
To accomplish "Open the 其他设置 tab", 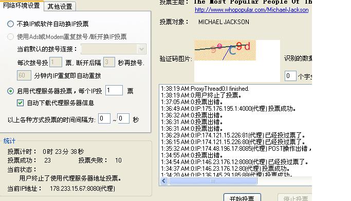I will point(60,6).
